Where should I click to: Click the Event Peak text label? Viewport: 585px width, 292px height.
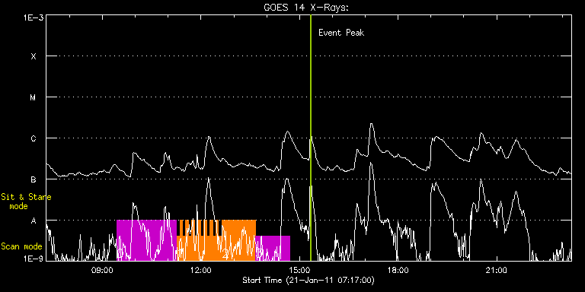point(341,33)
